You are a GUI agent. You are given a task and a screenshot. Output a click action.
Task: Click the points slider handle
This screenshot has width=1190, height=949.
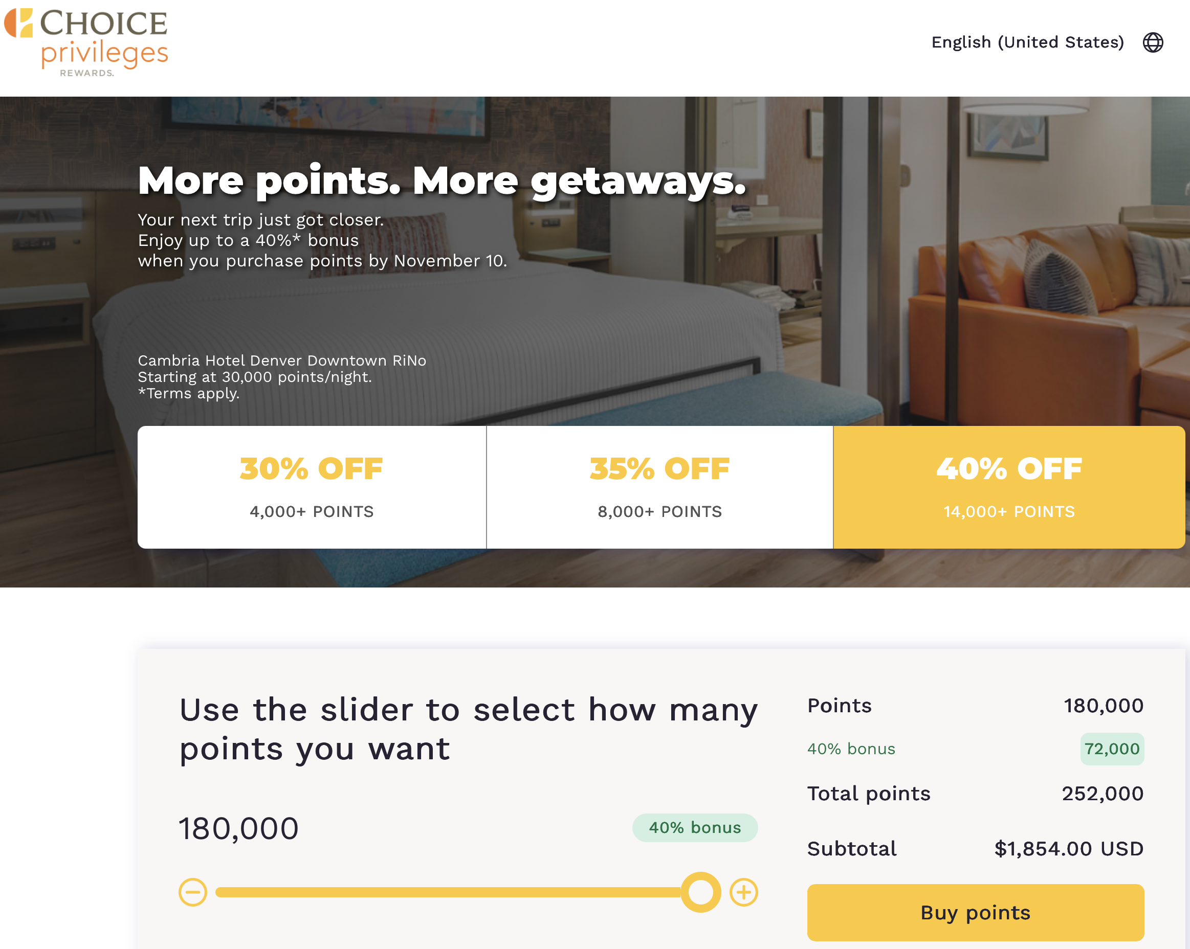(x=700, y=892)
